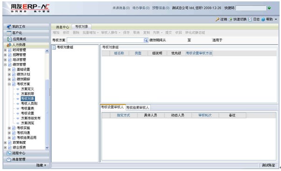Click the navigation tree scrollbar down arrow
This screenshot has width=281, height=171.
[x=47, y=148]
